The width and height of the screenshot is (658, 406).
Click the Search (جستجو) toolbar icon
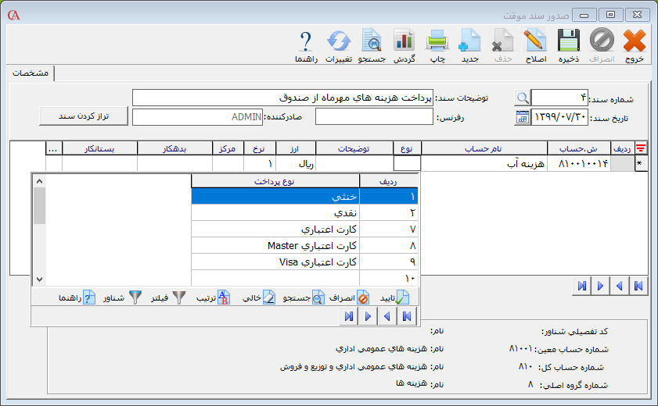click(372, 41)
